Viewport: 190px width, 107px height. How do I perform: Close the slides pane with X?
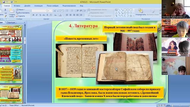[24, 22]
